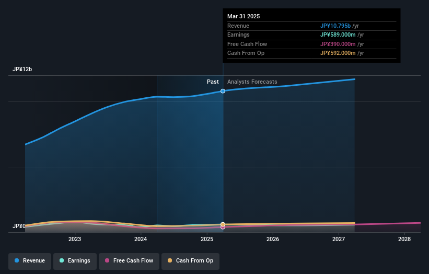The image size is (429, 274).
Task: Click the orange Cash From Op legend dot
Action: point(170,260)
